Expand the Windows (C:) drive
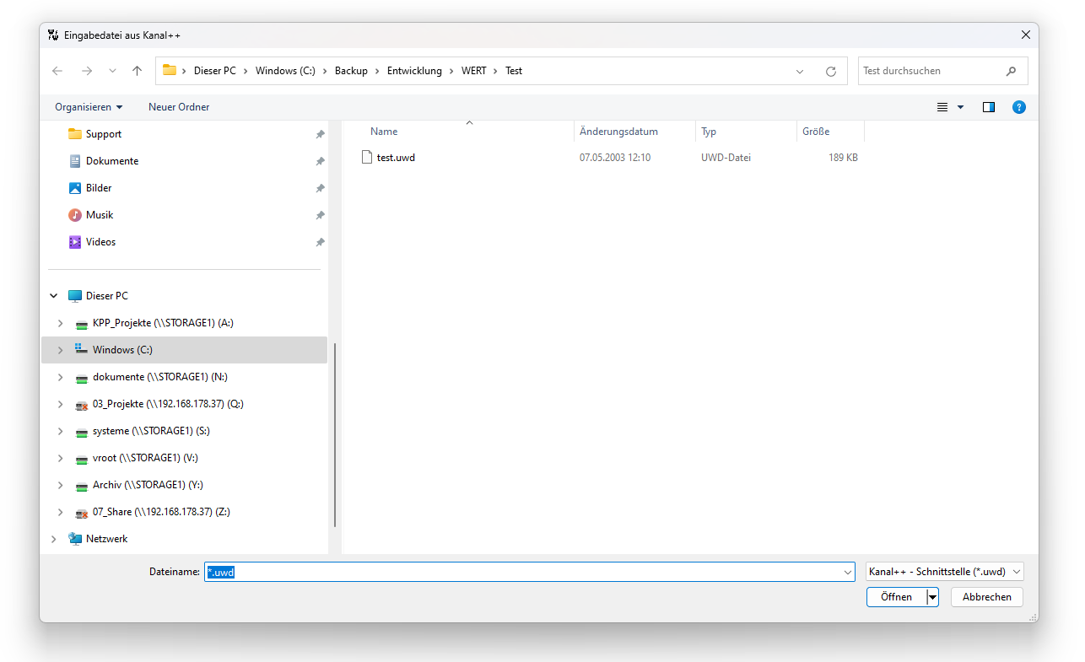This screenshot has width=1085, height=662. (x=60, y=350)
